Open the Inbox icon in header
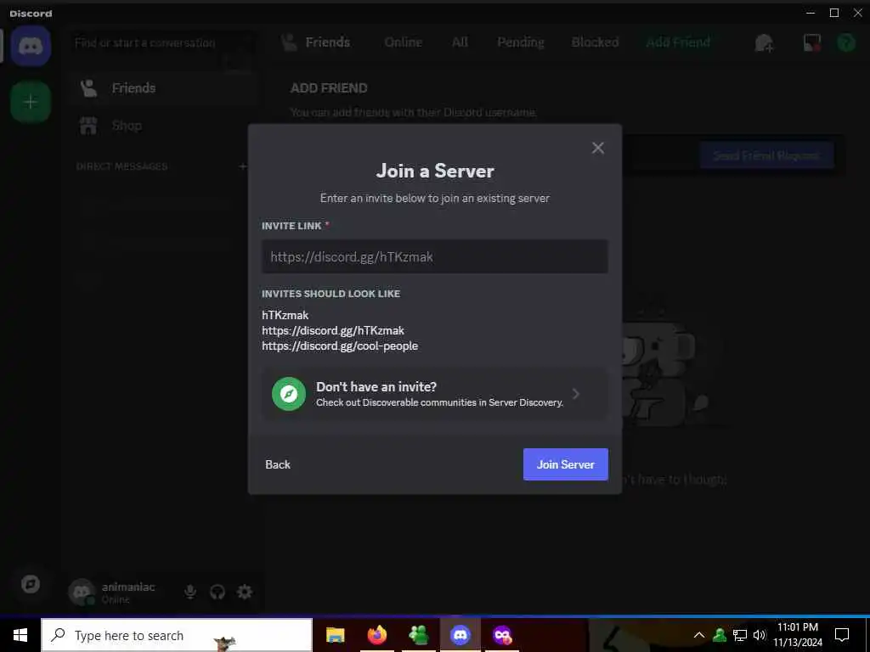870x652 pixels. tap(811, 42)
